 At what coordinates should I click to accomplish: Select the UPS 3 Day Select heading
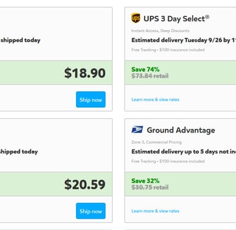click(176, 19)
